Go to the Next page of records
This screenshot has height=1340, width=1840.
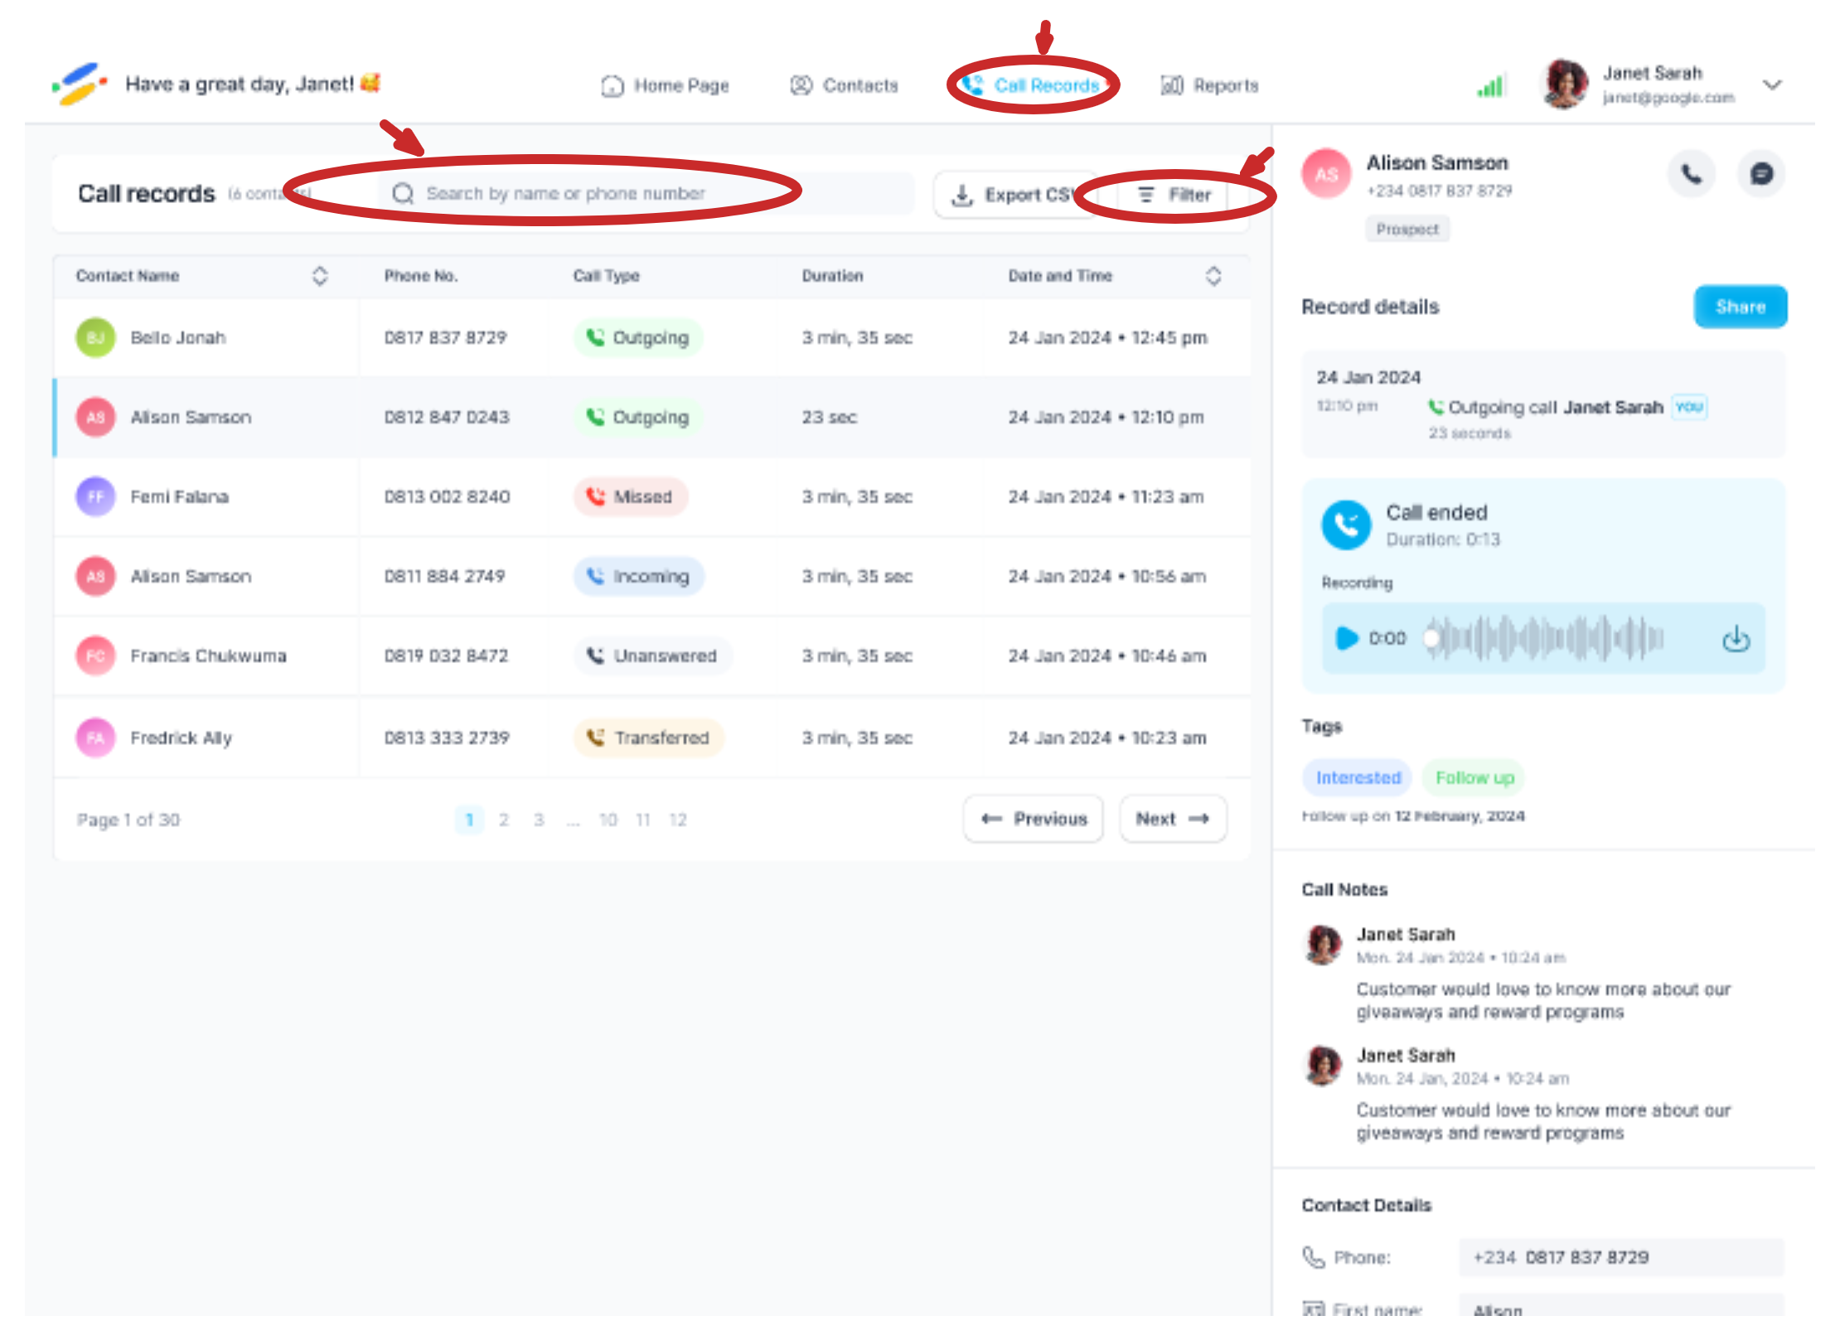pyautogui.click(x=1172, y=820)
